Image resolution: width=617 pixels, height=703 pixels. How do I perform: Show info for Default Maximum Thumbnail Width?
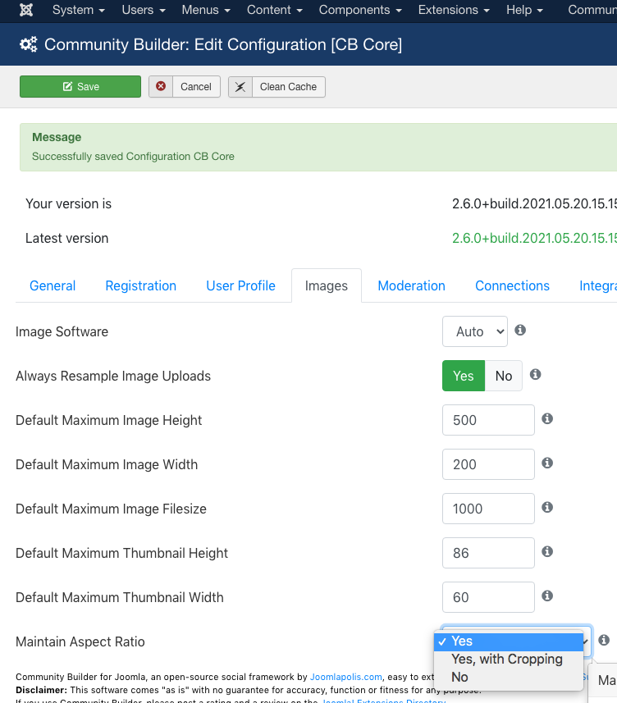click(547, 596)
